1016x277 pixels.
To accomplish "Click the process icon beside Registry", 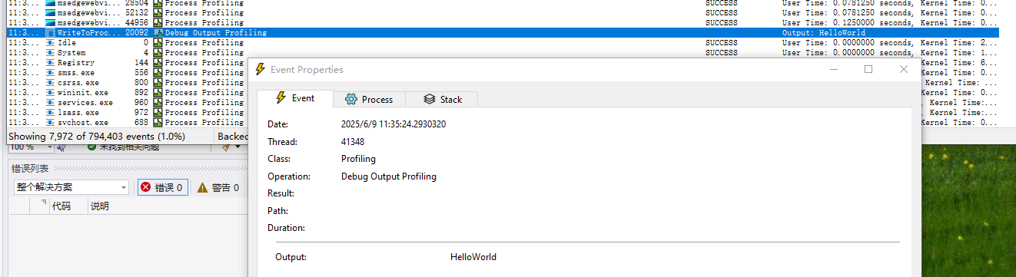I will pos(51,63).
